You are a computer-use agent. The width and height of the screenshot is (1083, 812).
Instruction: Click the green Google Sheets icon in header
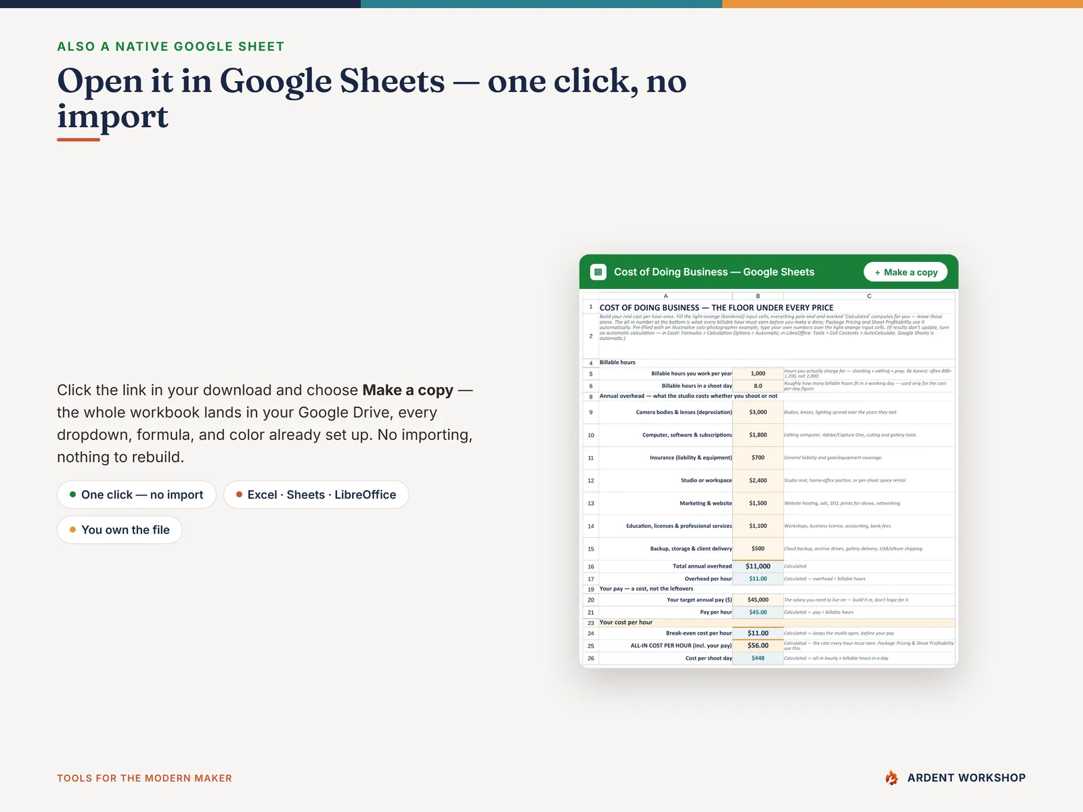pyautogui.click(x=598, y=272)
